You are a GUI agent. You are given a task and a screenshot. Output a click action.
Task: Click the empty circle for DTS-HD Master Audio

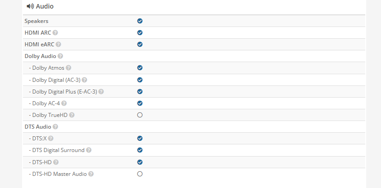coord(140,174)
